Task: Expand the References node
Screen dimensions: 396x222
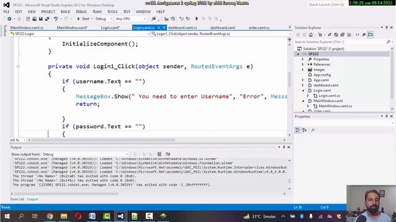Action: point(303,64)
